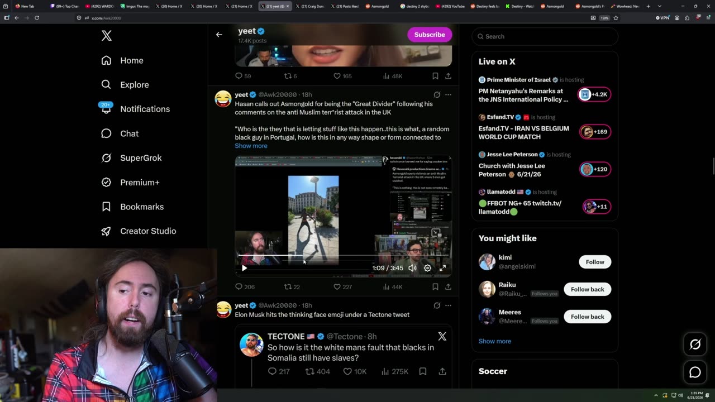Share the post with 48K views
The width and height of the screenshot is (715, 402).
(x=448, y=76)
